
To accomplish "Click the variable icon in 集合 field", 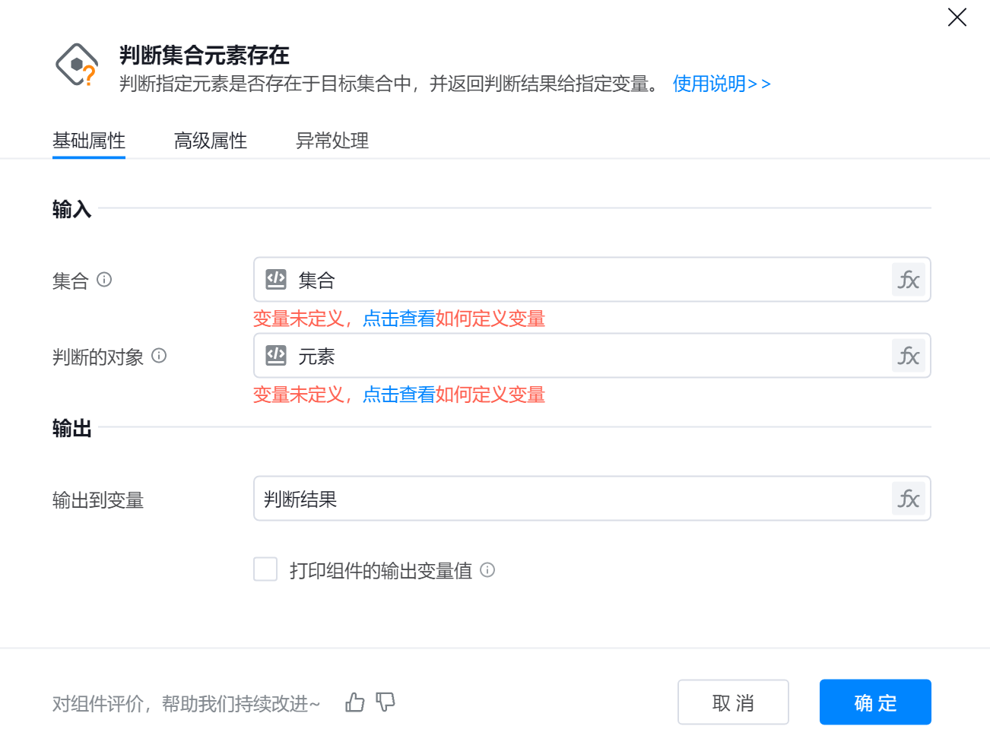I will pos(276,280).
